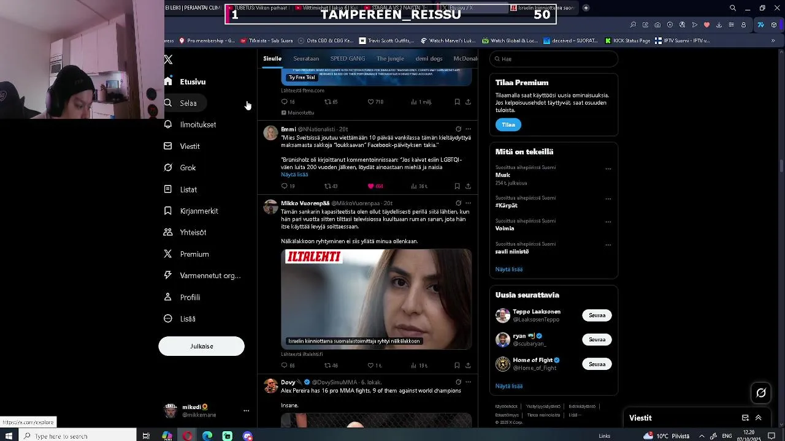This screenshot has height=441, width=785.
Task: Click the floating Grok button
Action: 761,393
